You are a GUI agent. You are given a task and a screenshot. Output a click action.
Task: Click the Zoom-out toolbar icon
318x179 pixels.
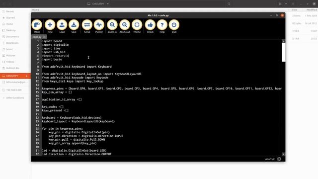click(125, 26)
